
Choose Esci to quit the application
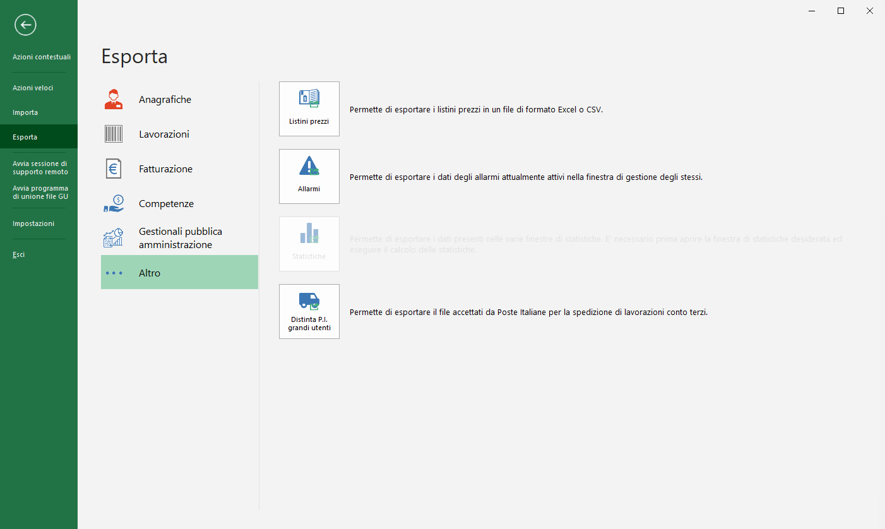[19, 254]
